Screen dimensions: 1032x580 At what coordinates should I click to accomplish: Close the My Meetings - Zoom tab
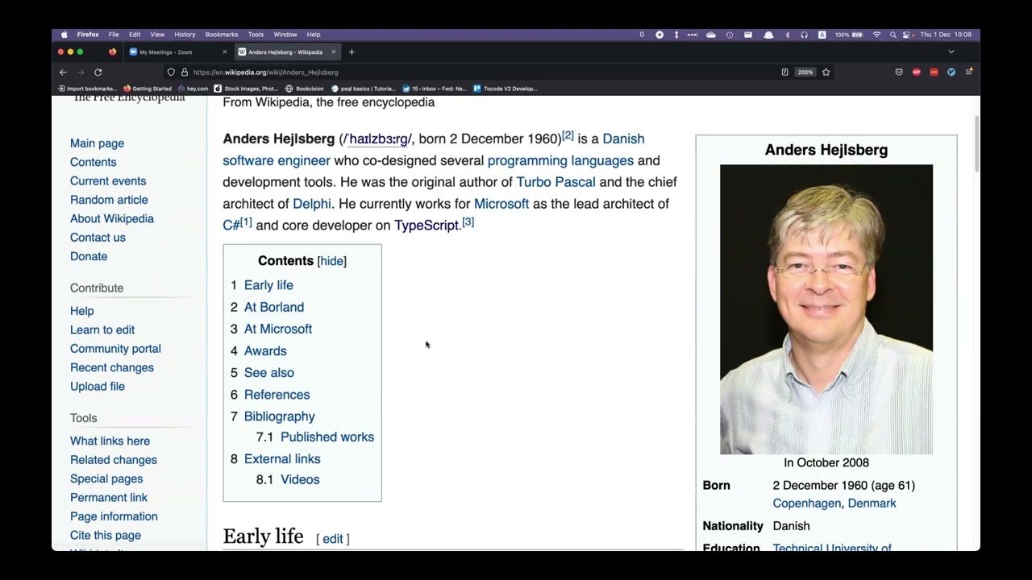(225, 52)
